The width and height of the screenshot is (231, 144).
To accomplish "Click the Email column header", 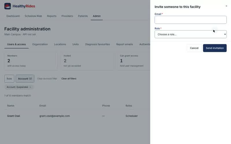I will click(x=43, y=106).
